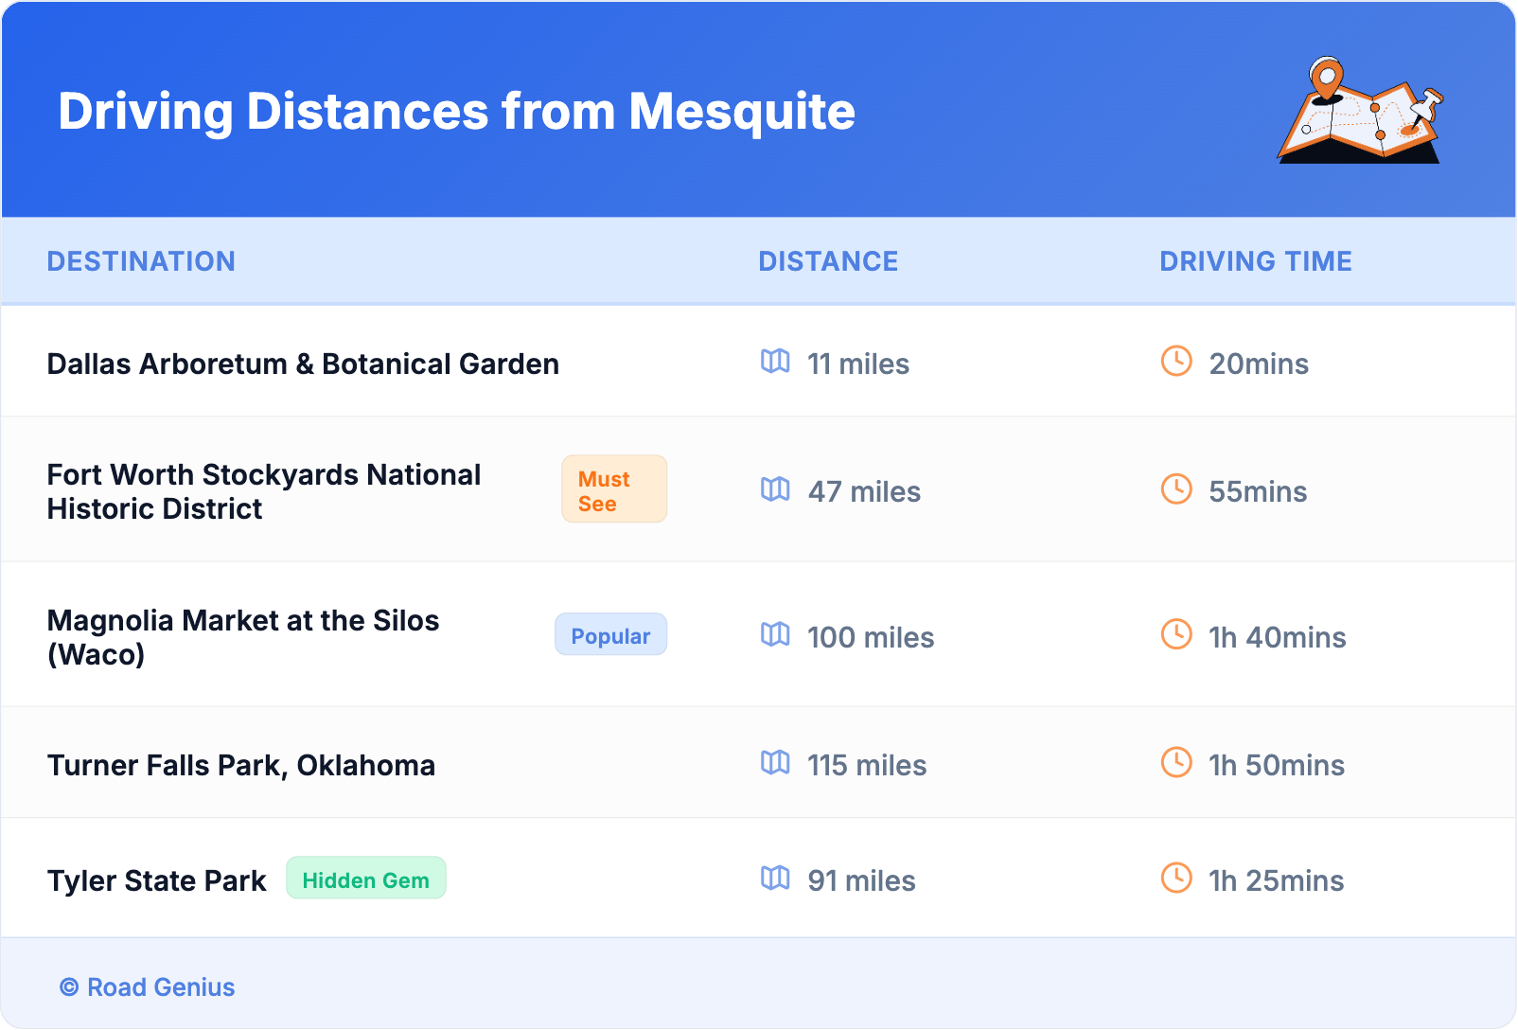Click the Tyler State Park destination name
Screen dimensions: 1518x1030
pyautogui.click(x=157, y=881)
